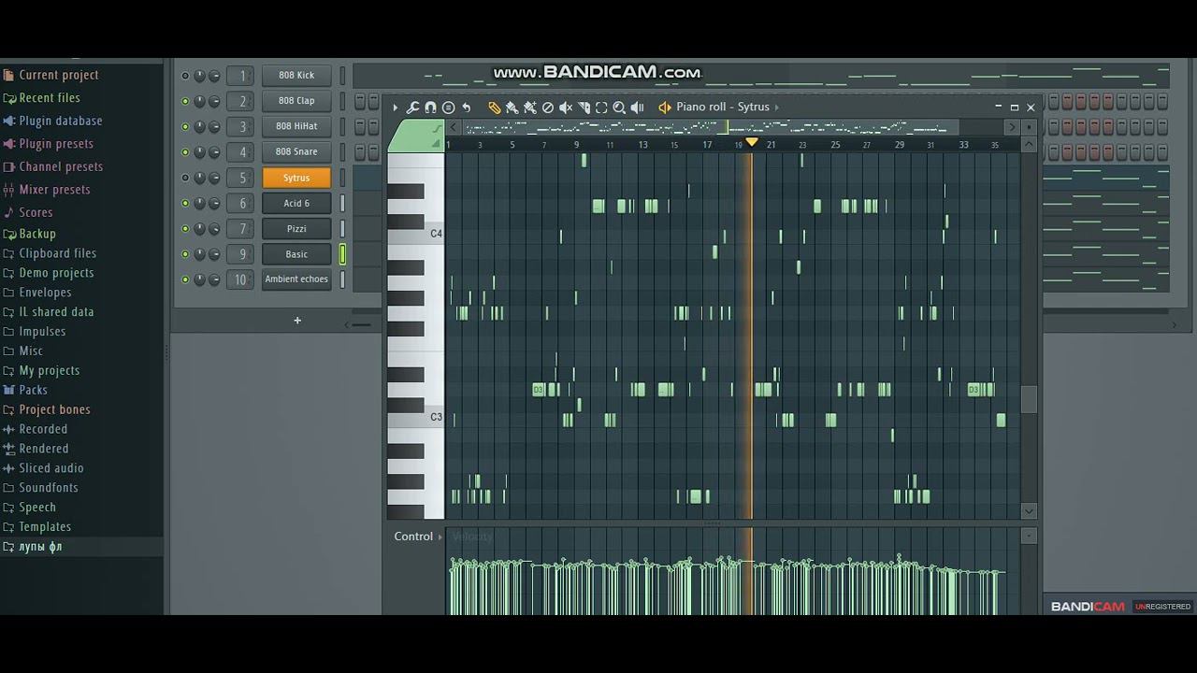Select the dashed-square Select tool in piano roll
The image size is (1197, 673).
coord(601,107)
